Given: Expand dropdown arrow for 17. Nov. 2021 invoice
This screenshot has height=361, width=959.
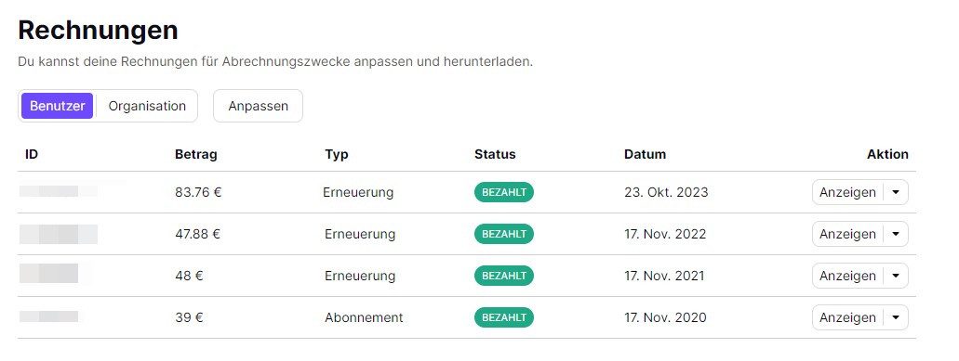Looking at the screenshot, I should [896, 276].
